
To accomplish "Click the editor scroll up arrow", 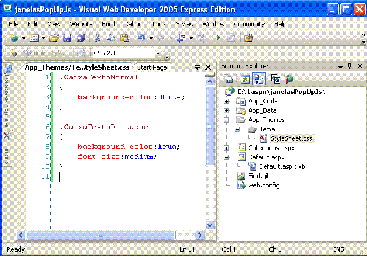I will click(x=210, y=81).
